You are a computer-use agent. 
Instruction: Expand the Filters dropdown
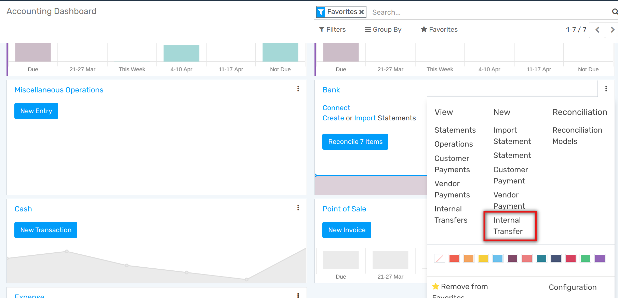[332, 30]
